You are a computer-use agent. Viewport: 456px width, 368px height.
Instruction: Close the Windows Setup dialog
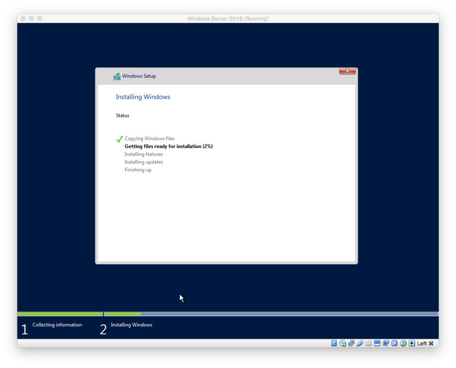tap(347, 71)
